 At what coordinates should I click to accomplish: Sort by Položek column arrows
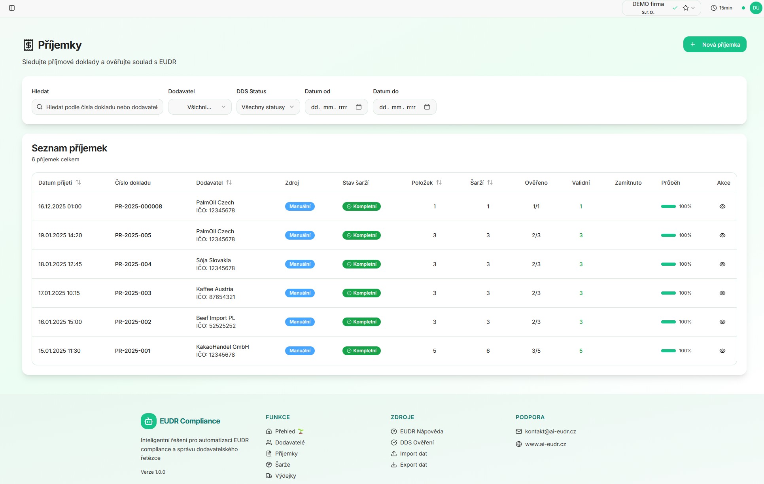tap(439, 182)
